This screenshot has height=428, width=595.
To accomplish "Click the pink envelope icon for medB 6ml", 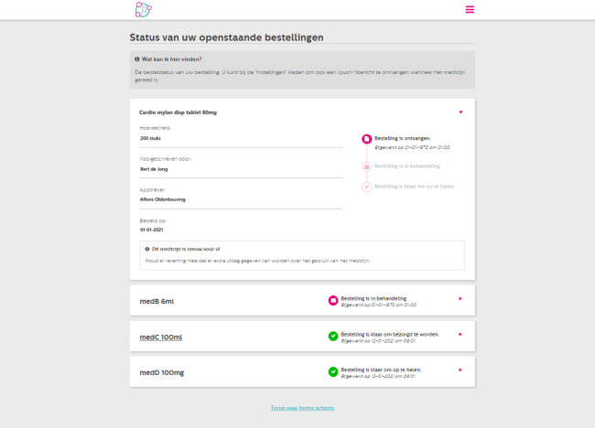I will 333,301.
